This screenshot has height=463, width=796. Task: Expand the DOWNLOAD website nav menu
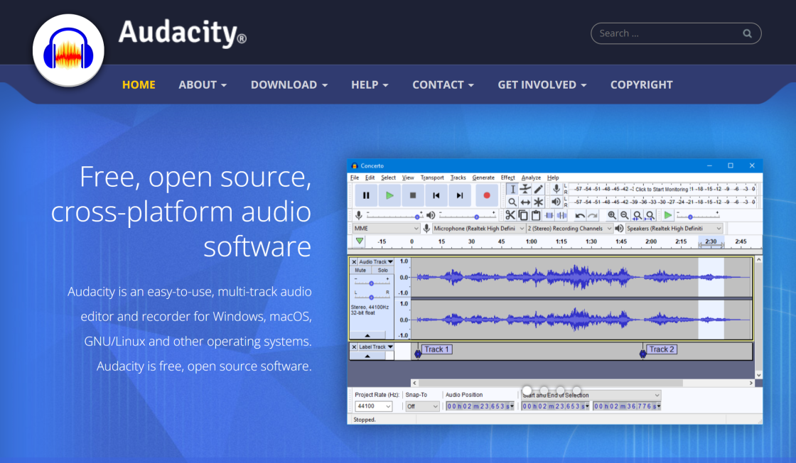(289, 85)
